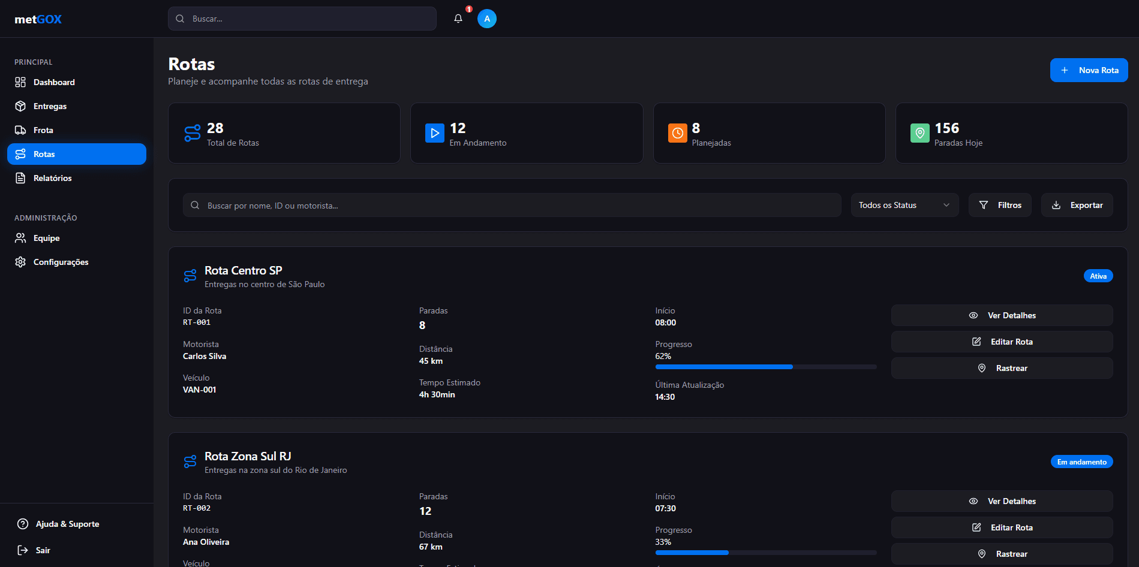
Task: Track Rota Zona Sul RJ with Rastrear
Action: [1002, 554]
